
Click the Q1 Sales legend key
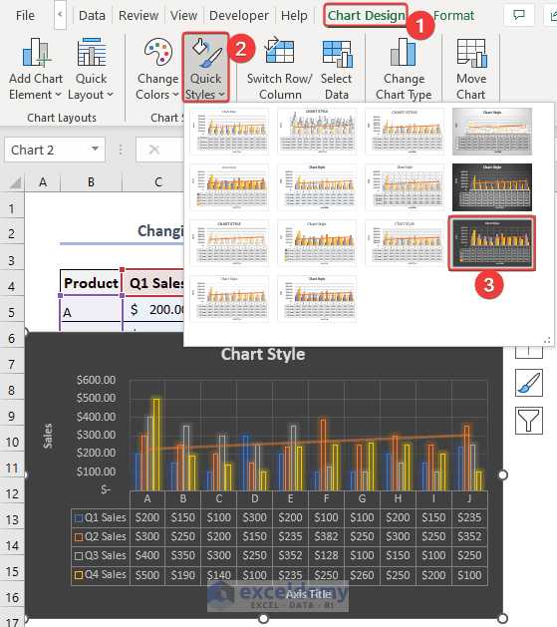click(x=79, y=517)
